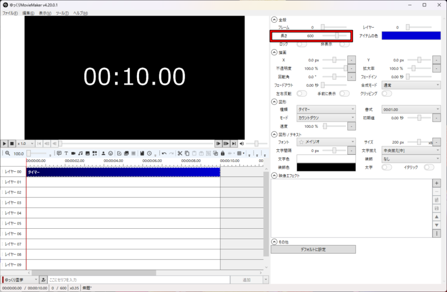Open the 文字揃え alignment dropdown
The image size is (447, 292).
pos(411,150)
